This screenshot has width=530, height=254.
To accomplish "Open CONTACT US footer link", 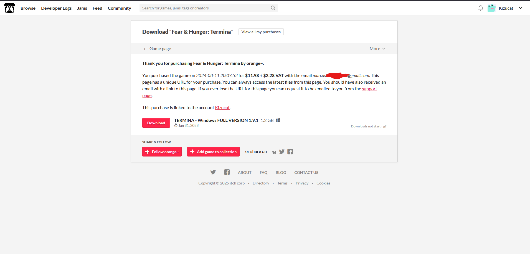I will pyautogui.click(x=306, y=173).
